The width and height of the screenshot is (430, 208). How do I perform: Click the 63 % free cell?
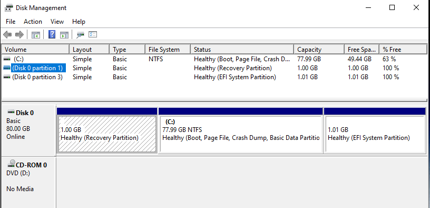point(389,59)
